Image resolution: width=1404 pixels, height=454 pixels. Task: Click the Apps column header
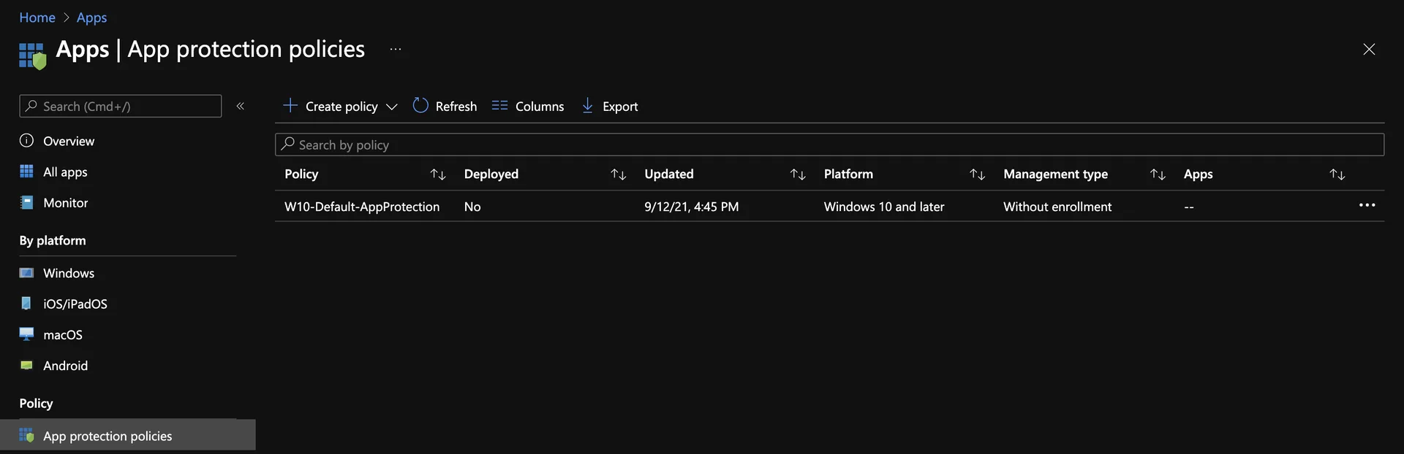[1198, 174]
